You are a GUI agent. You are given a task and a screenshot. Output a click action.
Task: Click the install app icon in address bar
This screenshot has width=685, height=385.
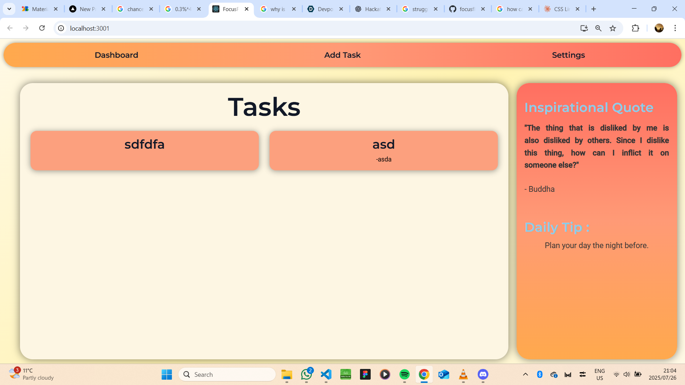pyautogui.click(x=584, y=28)
